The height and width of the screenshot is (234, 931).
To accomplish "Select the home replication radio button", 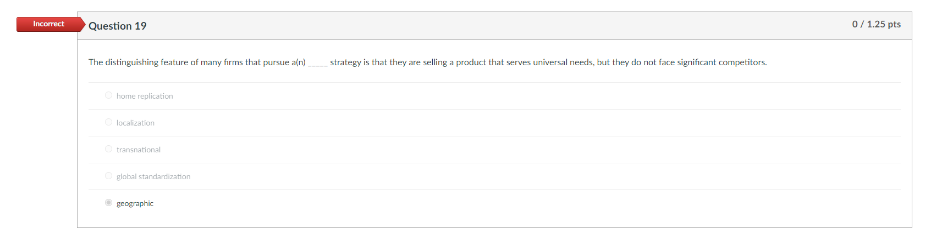I will coord(108,95).
